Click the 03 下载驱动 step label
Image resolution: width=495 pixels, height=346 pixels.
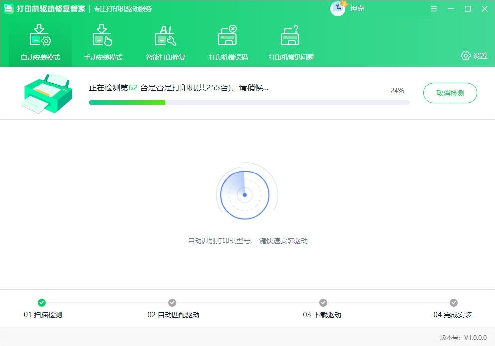[x=322, y=315]
